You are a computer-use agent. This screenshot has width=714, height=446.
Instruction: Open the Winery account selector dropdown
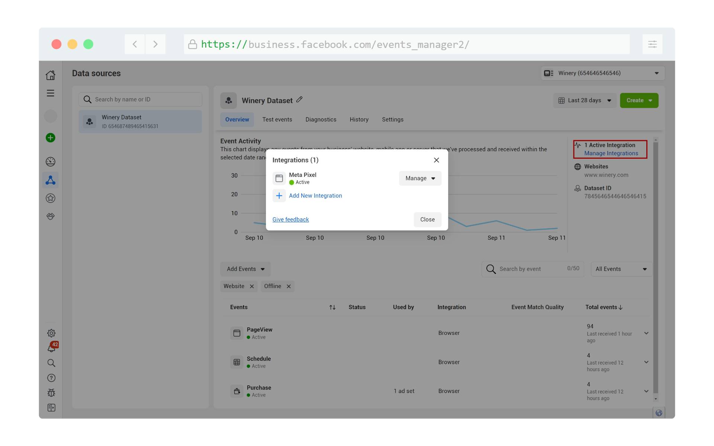click(603, 73)
